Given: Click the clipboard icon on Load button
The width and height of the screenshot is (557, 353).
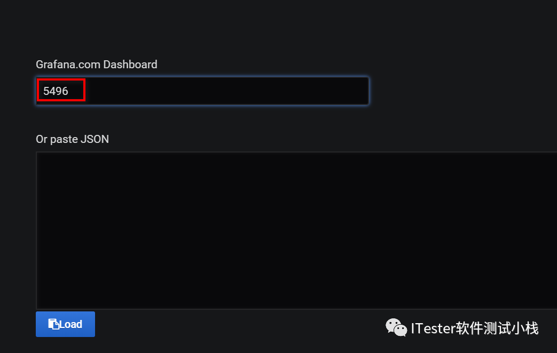Looking at the screenshot, I should coord(53,324).
